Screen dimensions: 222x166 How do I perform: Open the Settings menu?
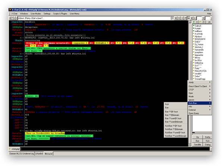click(47, 13)
